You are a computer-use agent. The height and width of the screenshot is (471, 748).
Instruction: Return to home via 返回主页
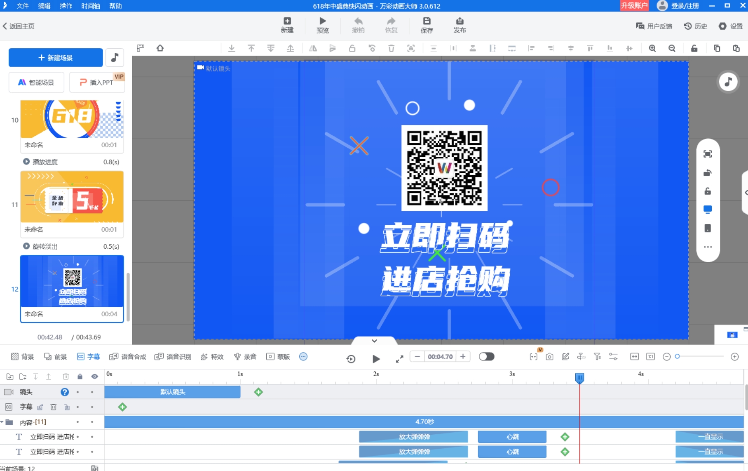click(x=19, y=26)
